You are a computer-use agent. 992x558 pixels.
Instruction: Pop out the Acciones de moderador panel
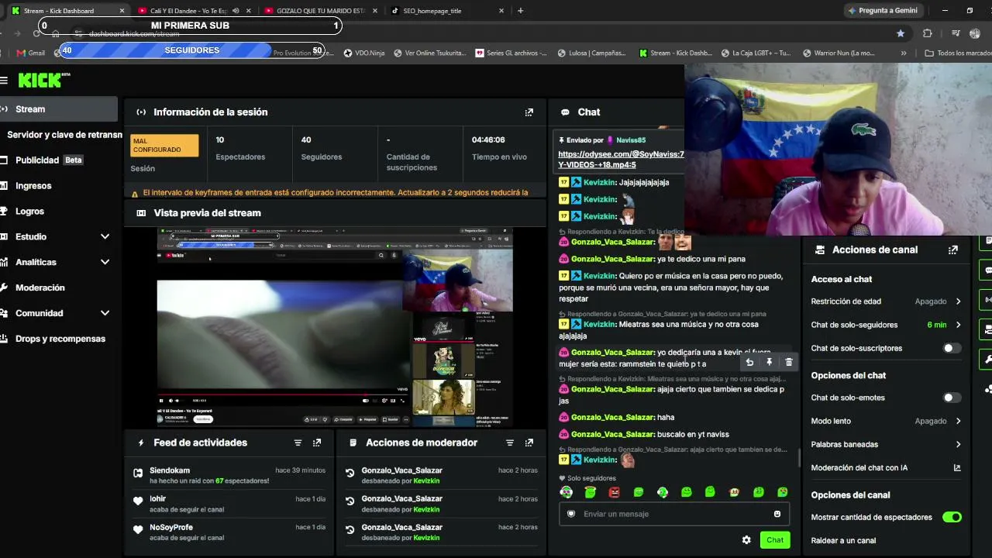[529, 443]
